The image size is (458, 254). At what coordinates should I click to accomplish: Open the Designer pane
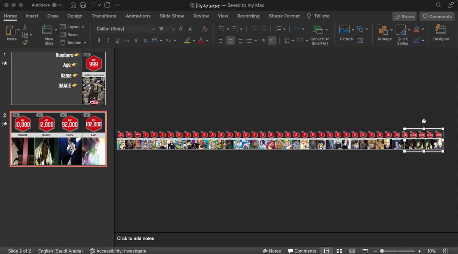point(441,33)
